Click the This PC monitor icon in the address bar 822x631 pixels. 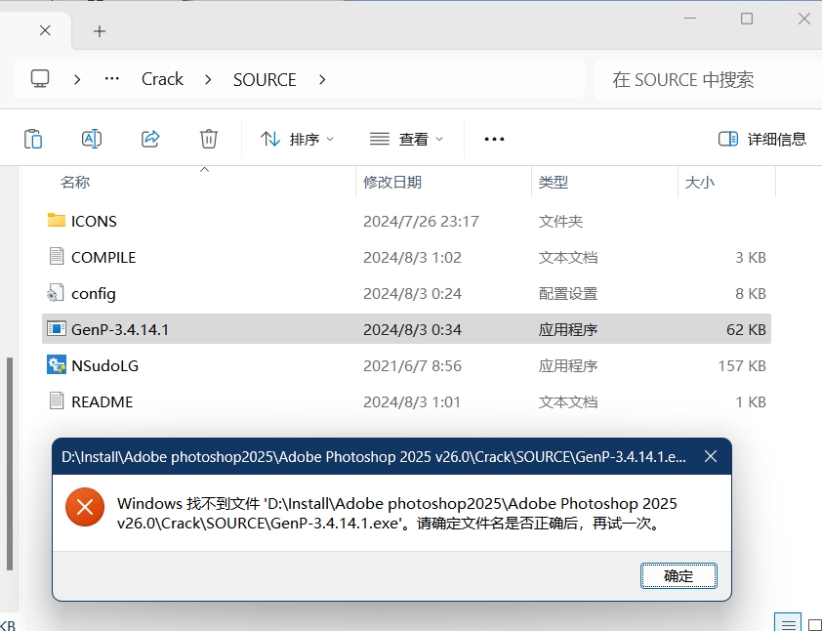[x=40, y=79]
